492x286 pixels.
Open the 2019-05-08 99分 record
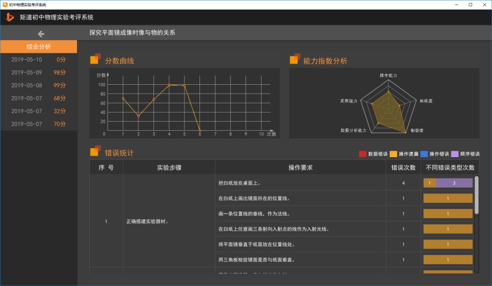39,85
